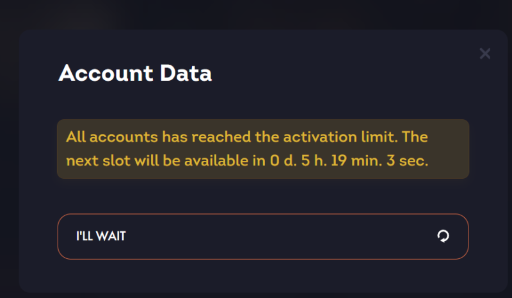This screenshot has height=298, width=512.
Task: Click the dimmed backdrop above the dialog
Action: [x=256, y=13]
